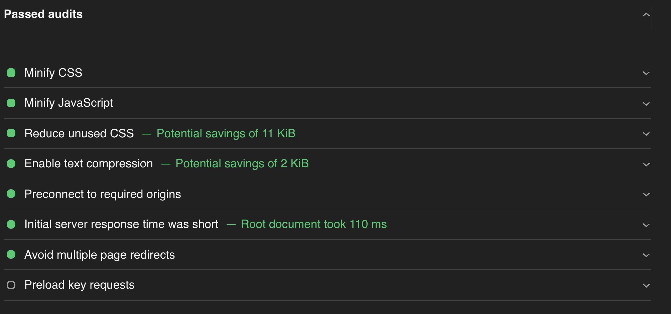Expand Preload key requests chevron

coord(646,285)
